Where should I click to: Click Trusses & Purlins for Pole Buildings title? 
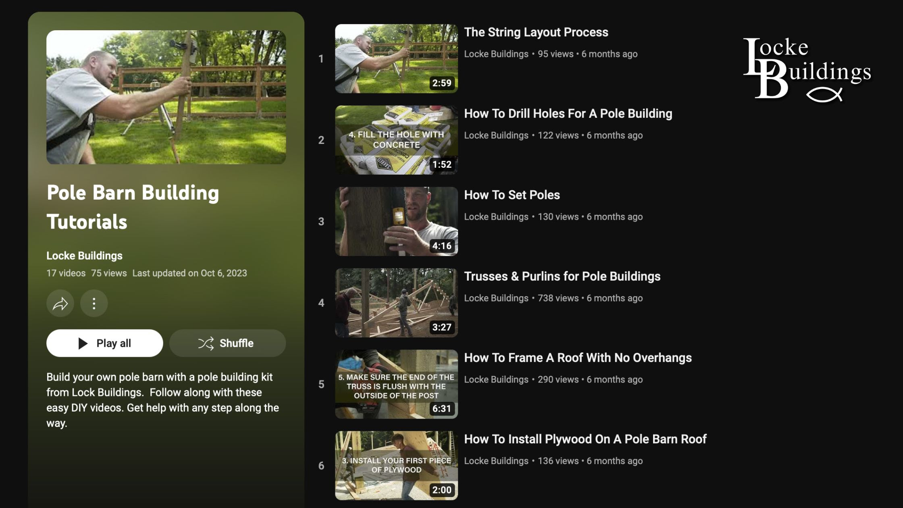[562, 277]
